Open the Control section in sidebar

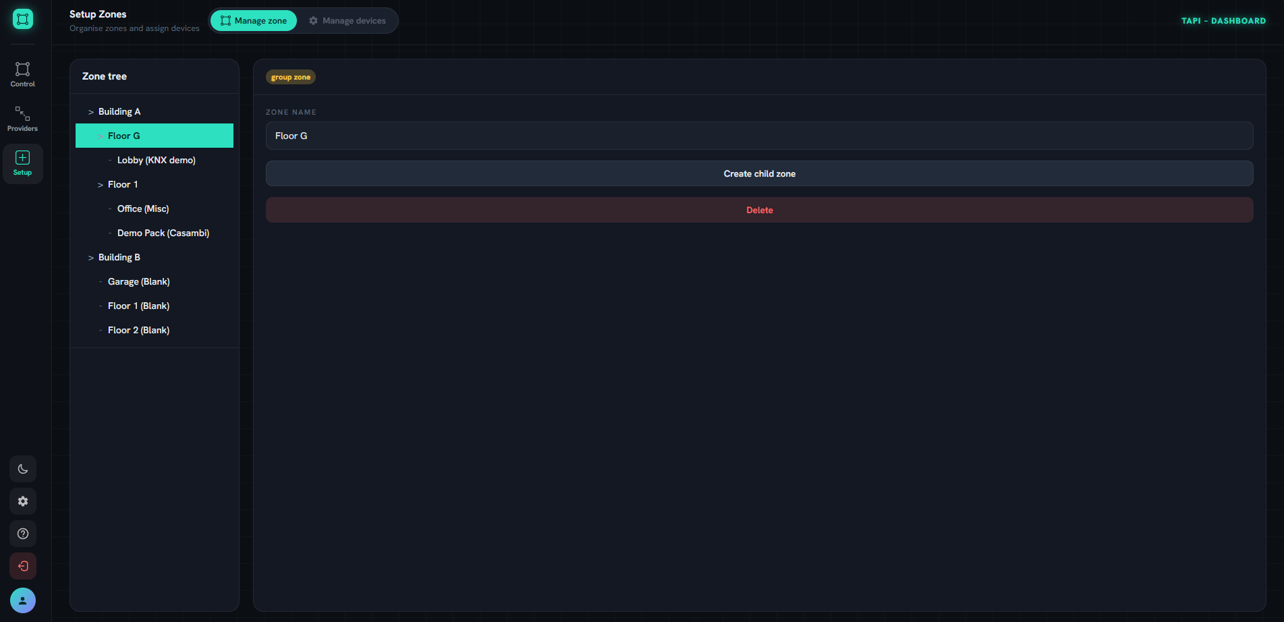coord(22,74)
